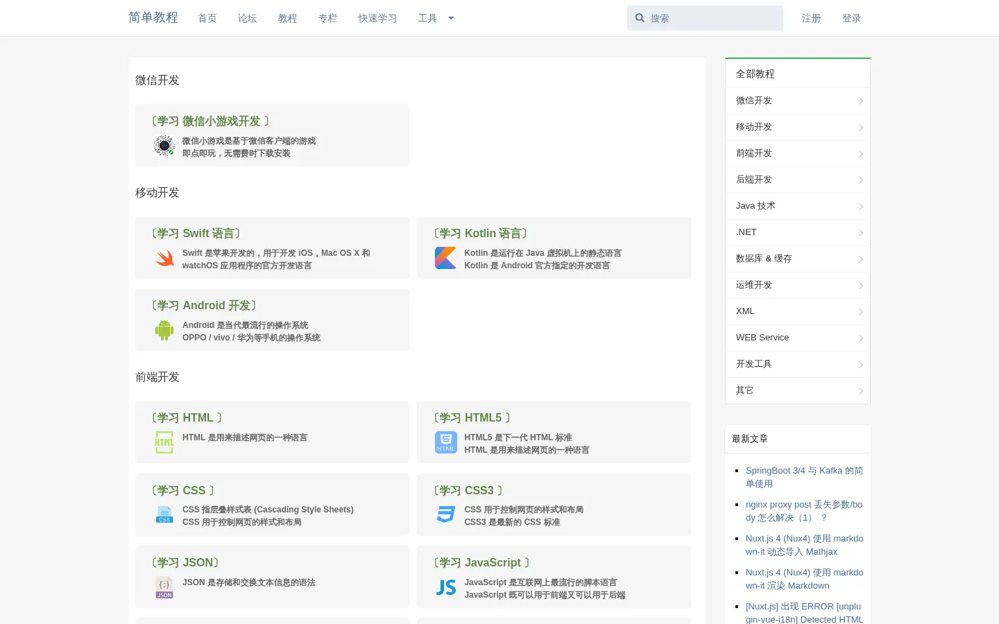Expand the 数据库 & 缓存 chevron
Image resolution: width=999 pixels, height=624 pixels.
860,259
